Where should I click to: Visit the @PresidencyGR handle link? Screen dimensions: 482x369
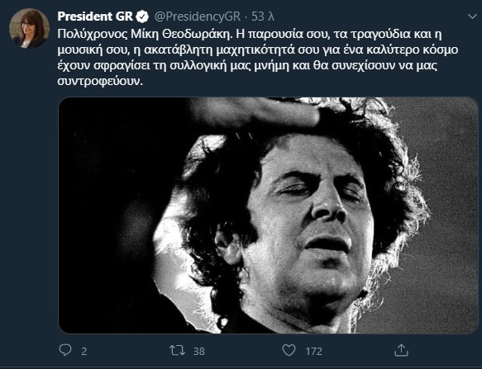coord(198,17)
